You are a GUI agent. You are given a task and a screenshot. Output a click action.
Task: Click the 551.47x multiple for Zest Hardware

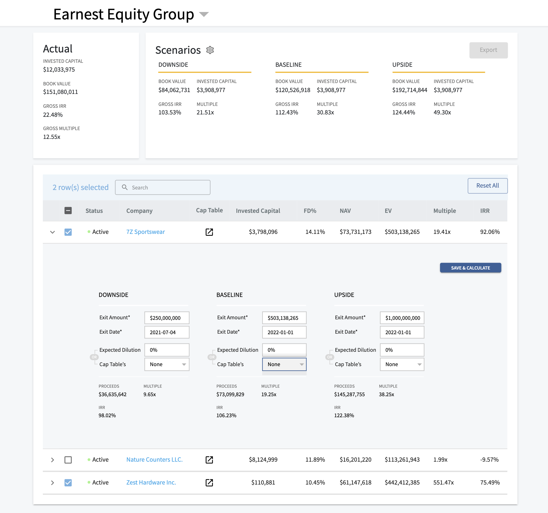coord(443,483)
